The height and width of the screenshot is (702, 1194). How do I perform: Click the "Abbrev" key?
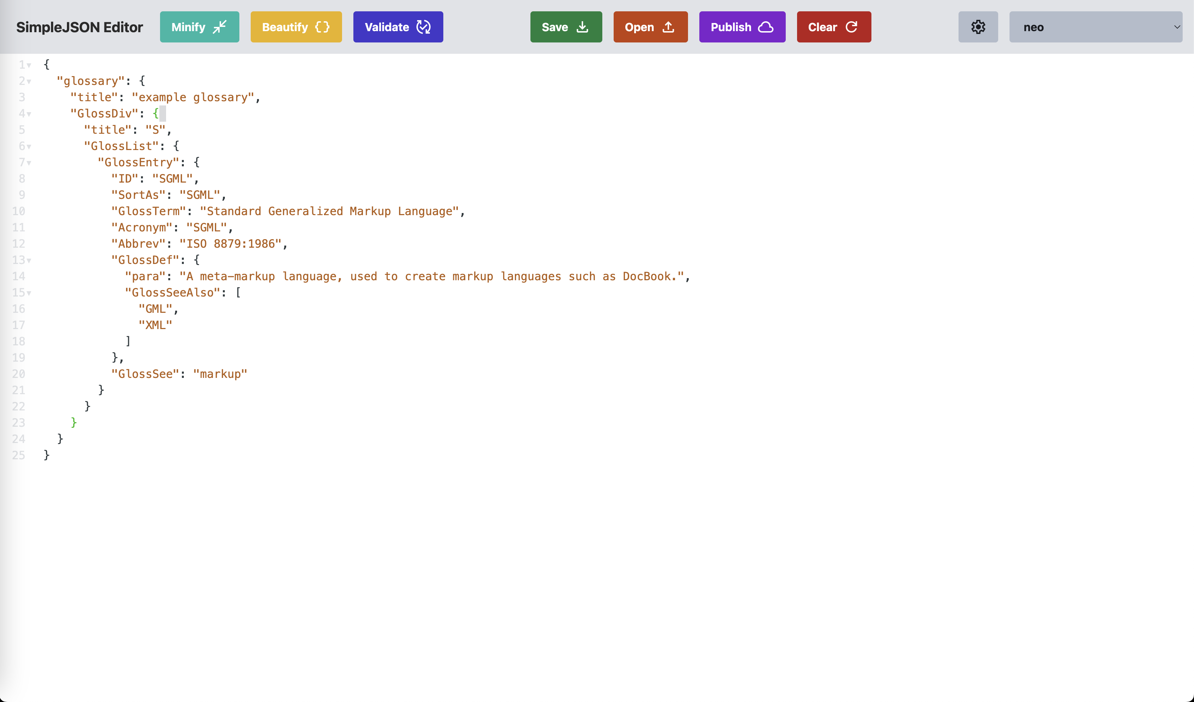pyautogui.click(x=138, y=244)
